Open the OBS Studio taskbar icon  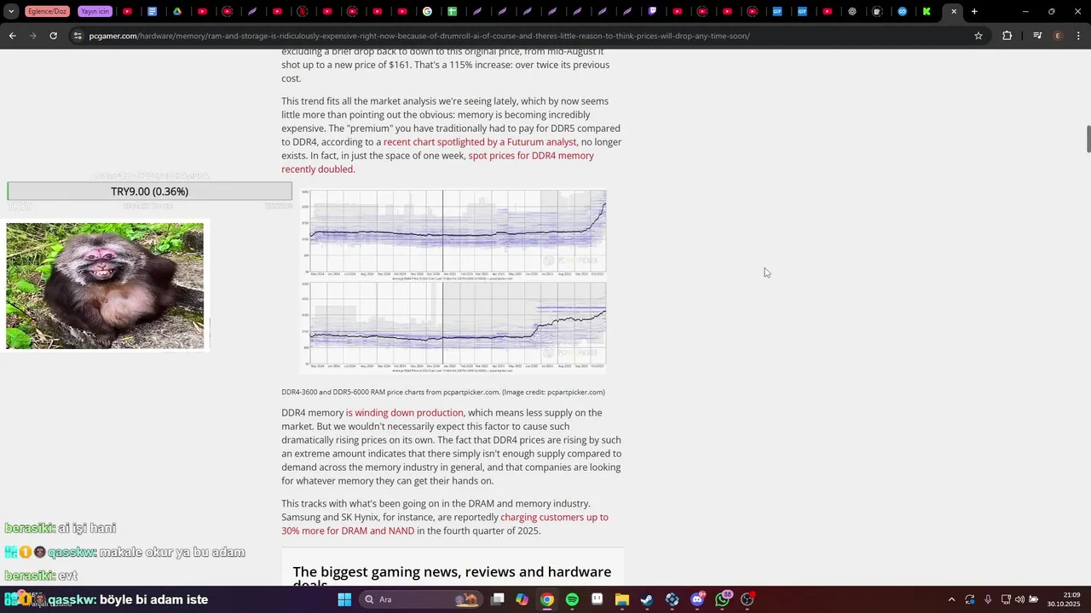748,599
